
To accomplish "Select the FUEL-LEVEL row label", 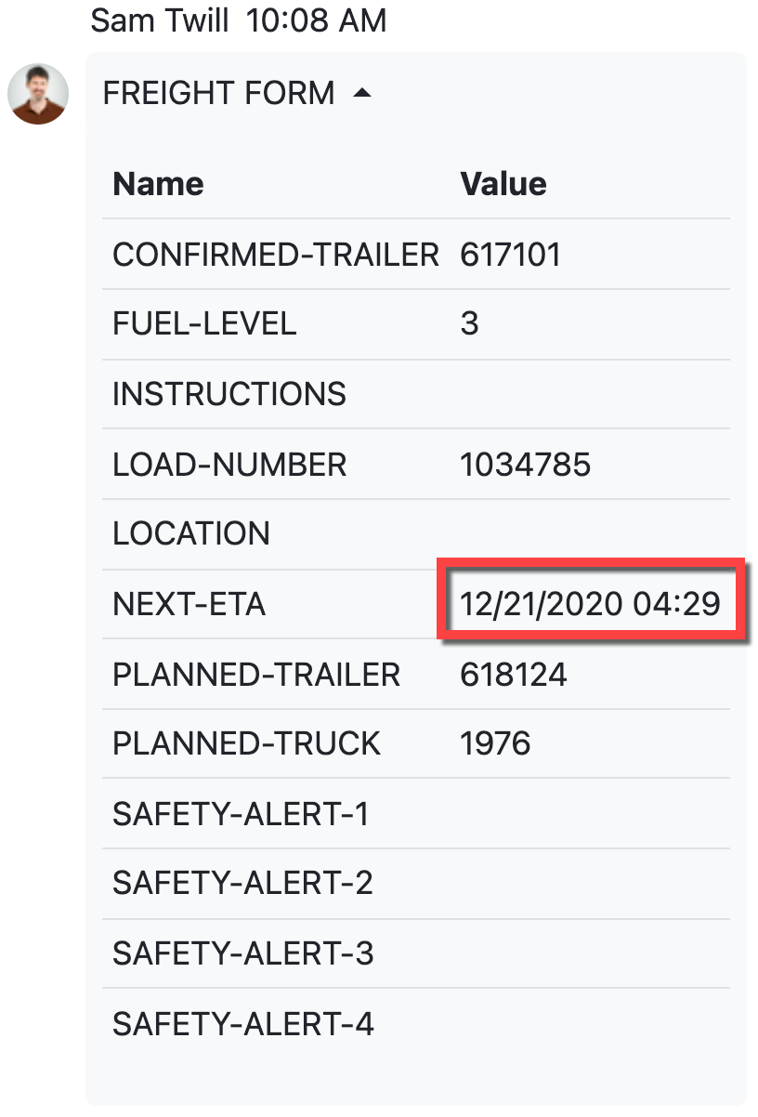I will tap(204, 323).
